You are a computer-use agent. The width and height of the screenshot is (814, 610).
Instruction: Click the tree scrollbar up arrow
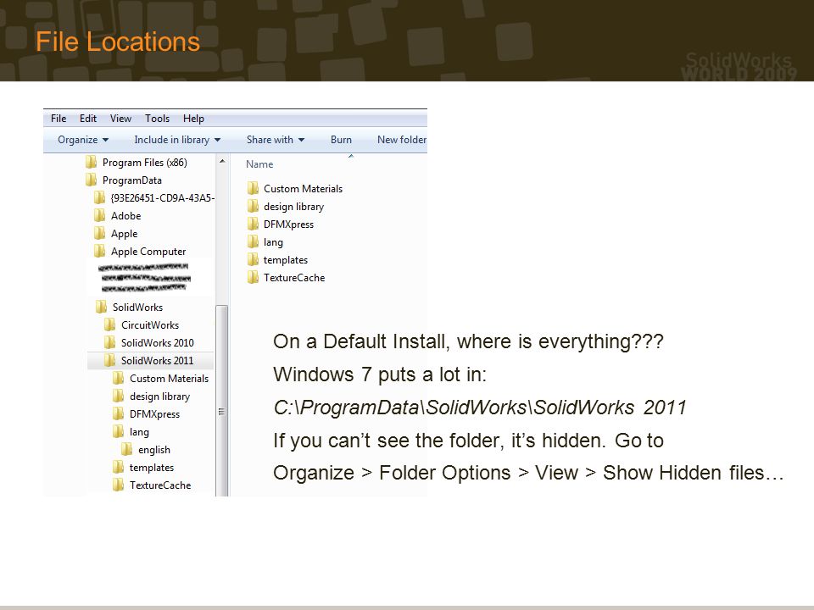[222, 161]
